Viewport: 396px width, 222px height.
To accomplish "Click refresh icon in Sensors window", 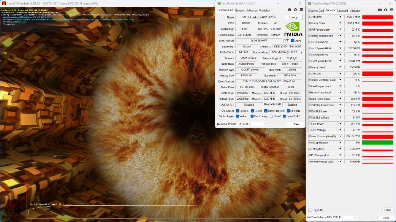I will (x=386, y=10).
